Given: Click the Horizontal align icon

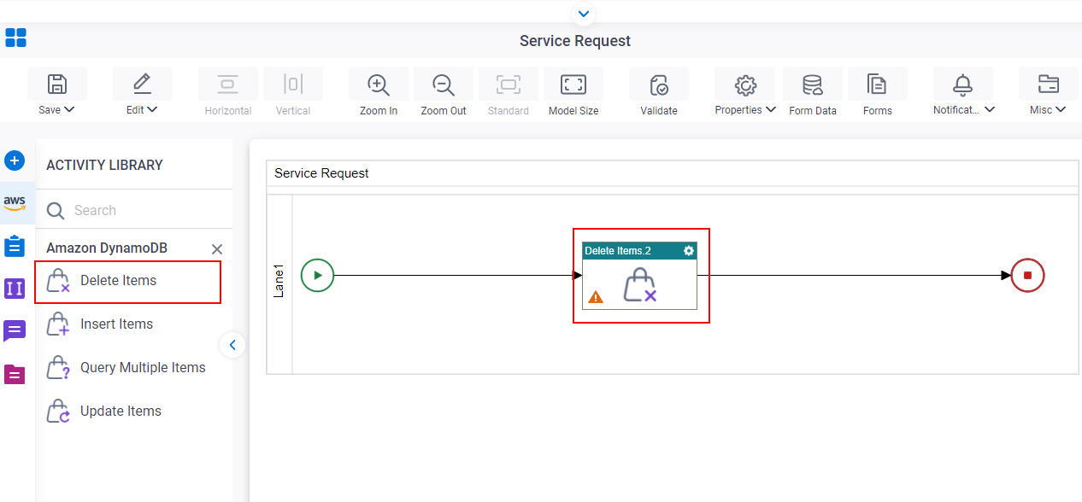Looking at the screenshot, I should pos(228,84).
